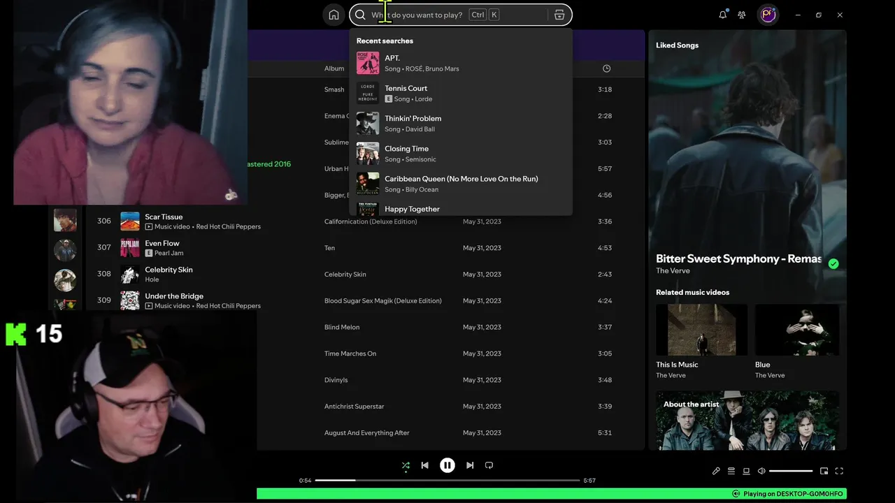This screenshot has height=503, width=895.
Task: Click APT. album cover thumbnail
Action: point(368,63)
